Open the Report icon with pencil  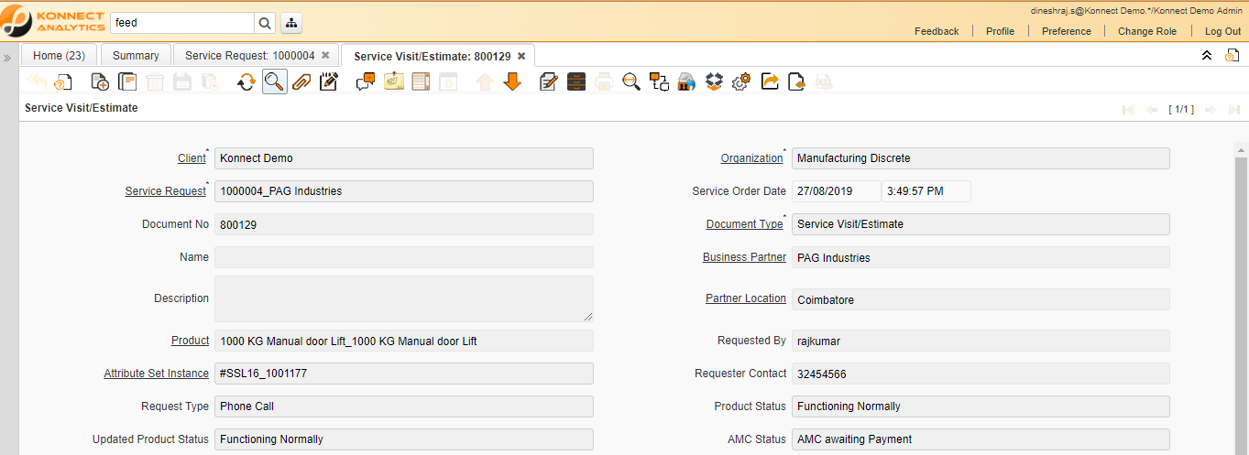coord(549,81)
